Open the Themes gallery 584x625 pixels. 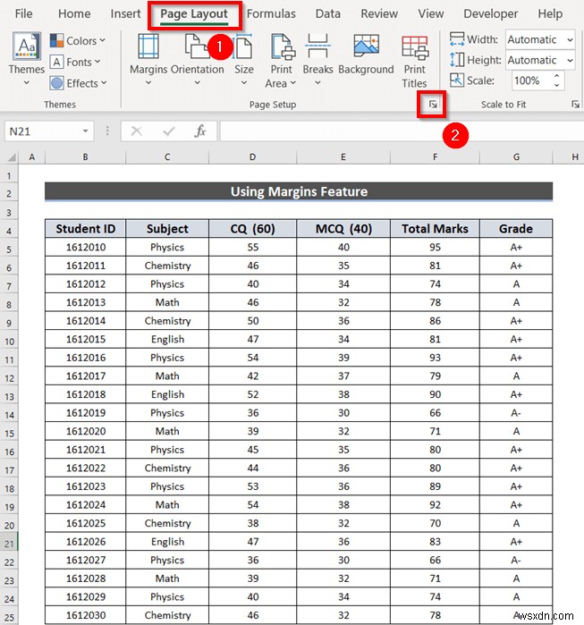click(26, 59)
